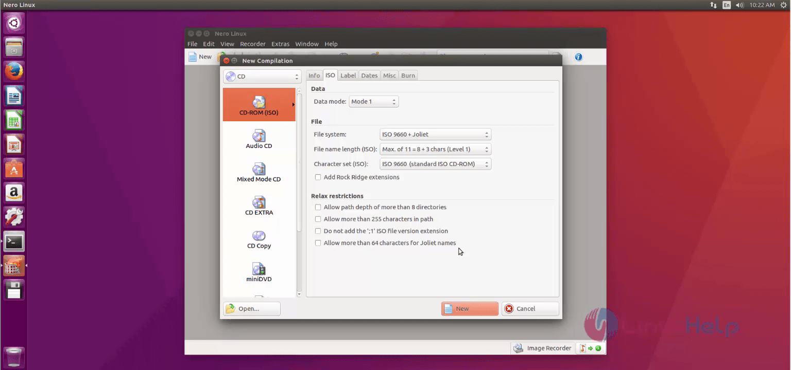Open Ubuntu dash search from launcher

14,23
